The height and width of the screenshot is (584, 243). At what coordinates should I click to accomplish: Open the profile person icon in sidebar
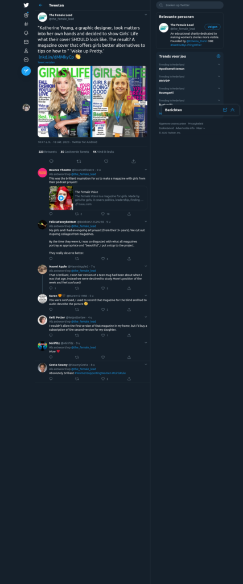click(26, 51)
